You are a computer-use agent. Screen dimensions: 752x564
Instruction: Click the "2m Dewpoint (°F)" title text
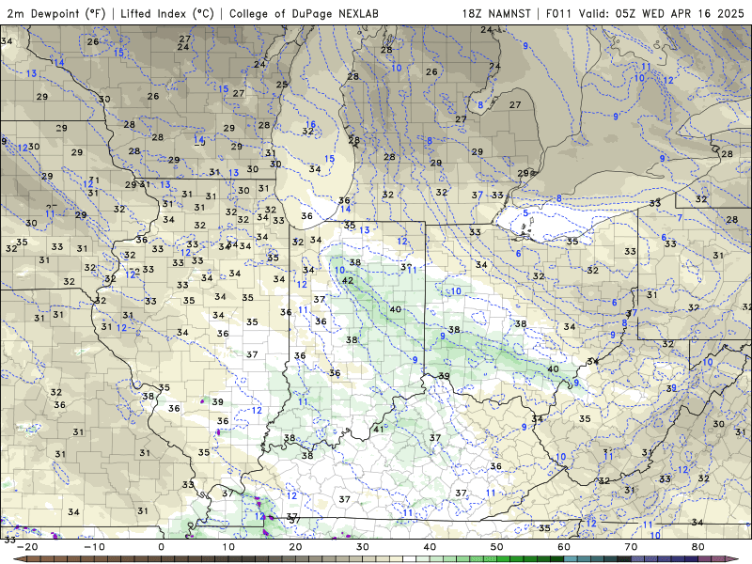coord(56,13)
